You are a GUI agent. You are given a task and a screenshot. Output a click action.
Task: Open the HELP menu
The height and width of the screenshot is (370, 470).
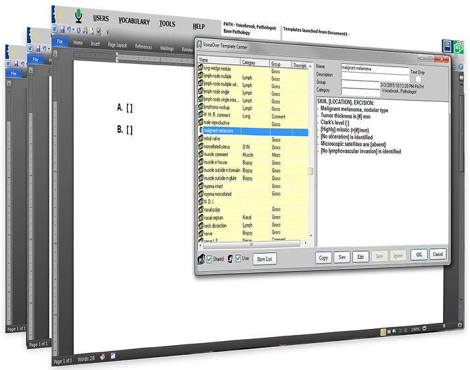(198, 26)
